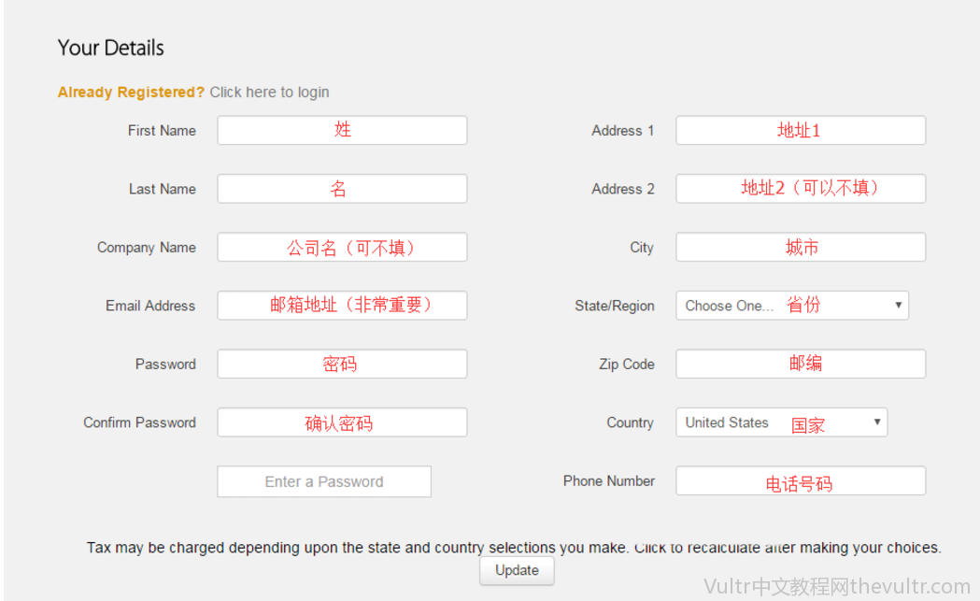Image resolution: width=980 pixels, height=601 pixels.
Task: Click the Country dropdown arrow
Action: pyautogui.click(x=876, y=422)
